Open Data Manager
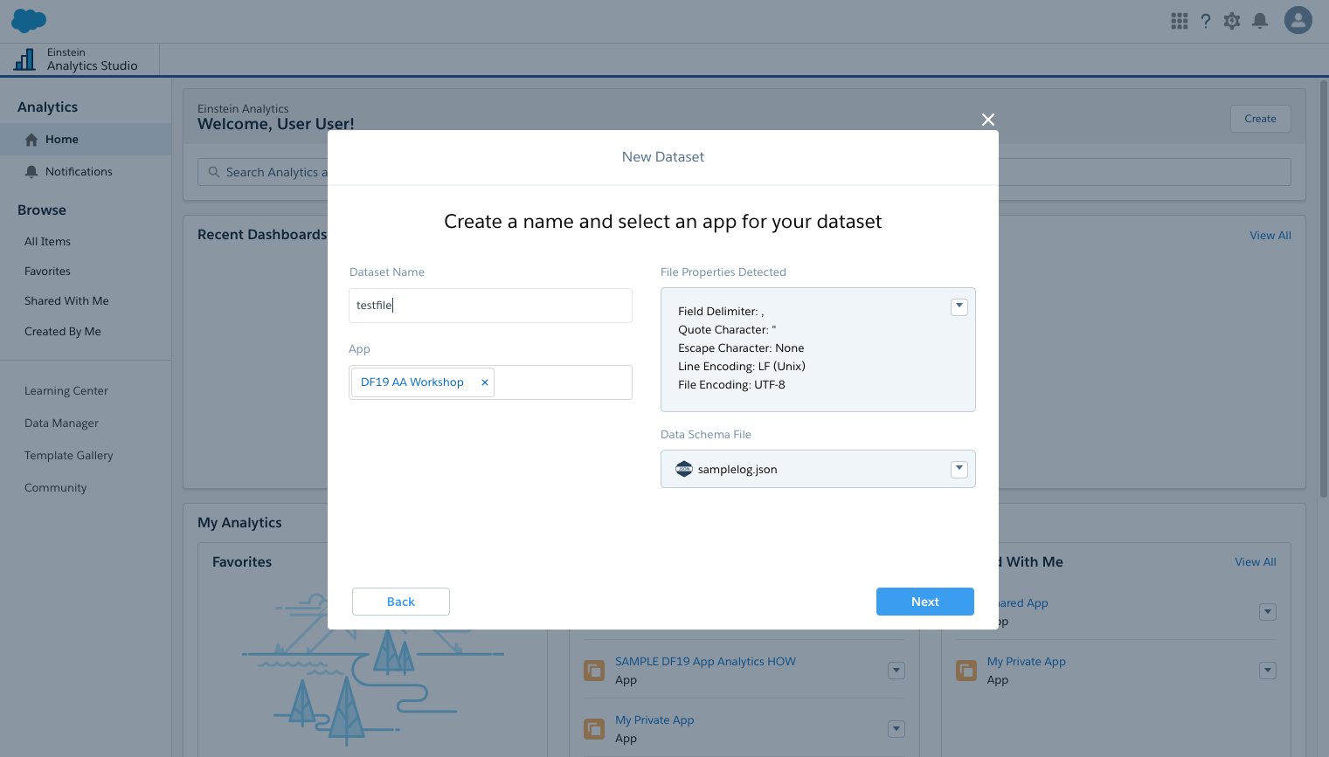The height and width of the screenshot is (757, 1329). [61, 423]
